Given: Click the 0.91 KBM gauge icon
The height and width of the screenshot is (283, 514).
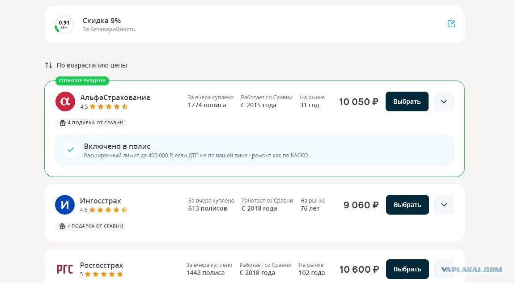Looking at the screenshot, I should 64,24.
